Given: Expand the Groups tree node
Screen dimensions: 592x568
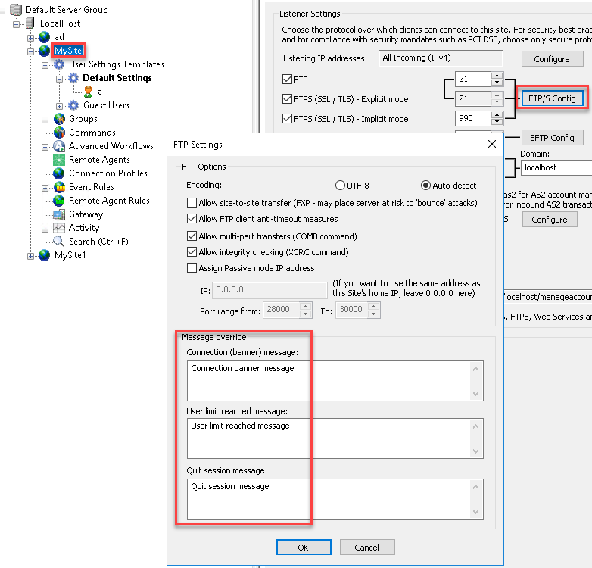Looking at the screenshot, I should tap(45, 119).
